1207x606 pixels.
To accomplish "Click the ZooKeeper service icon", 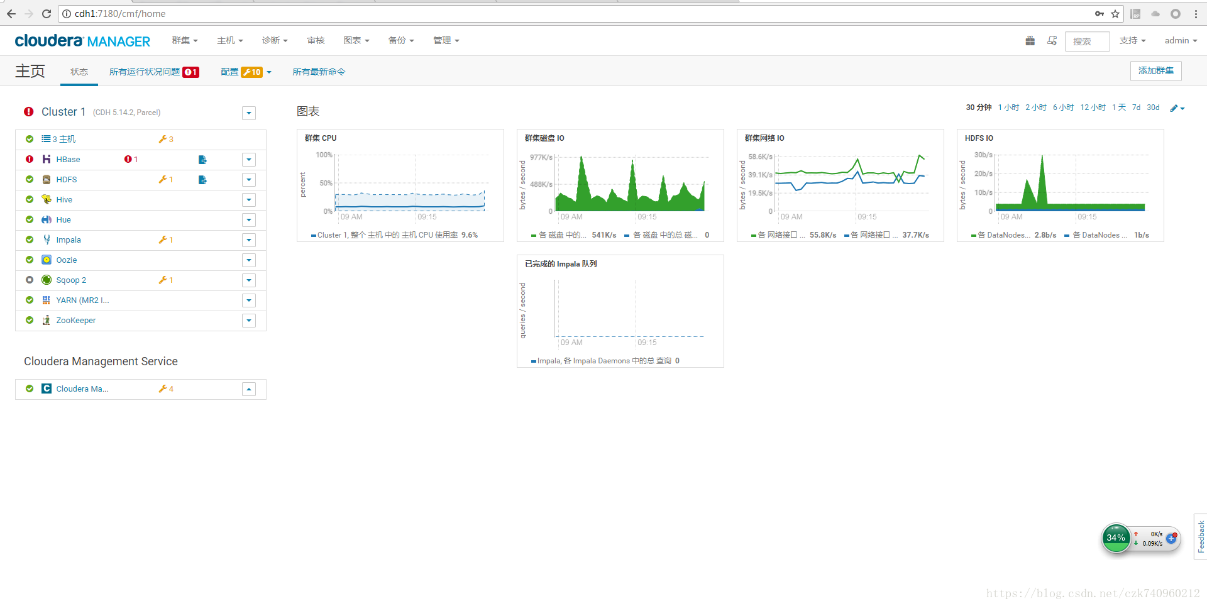I will coord(47,320).
